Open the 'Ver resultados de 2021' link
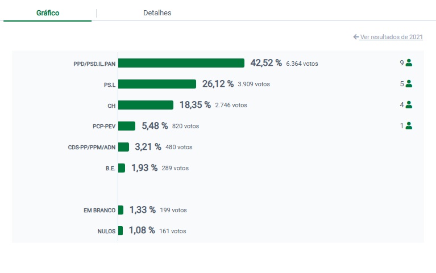 tap(391, 37)
